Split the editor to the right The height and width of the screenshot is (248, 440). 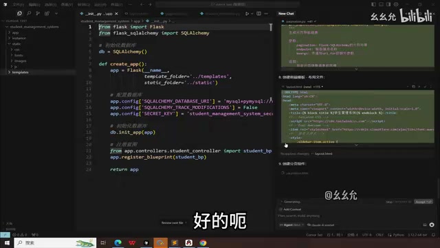click(x=258, y=14)
